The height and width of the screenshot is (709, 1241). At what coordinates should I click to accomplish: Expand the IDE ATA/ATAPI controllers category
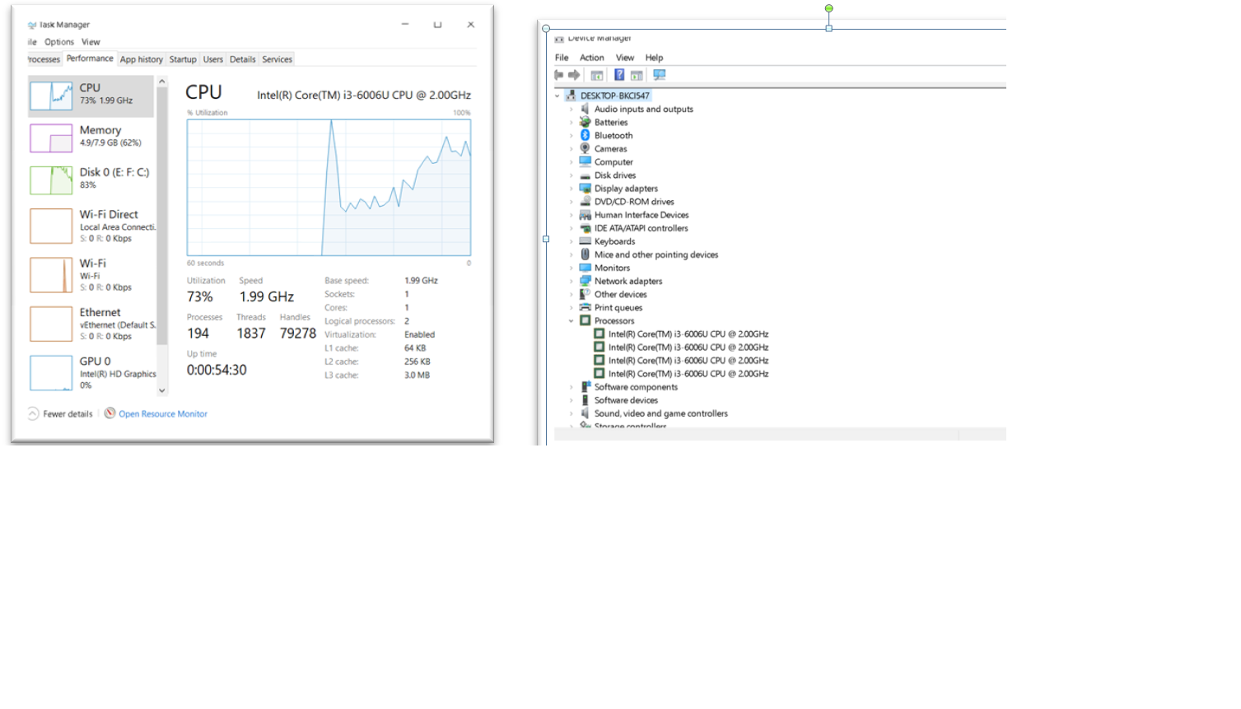[572, 228]
